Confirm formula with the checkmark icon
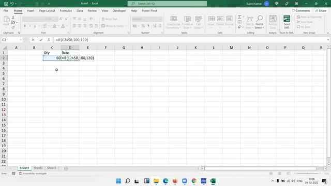Viewport: 331px width, 186px height. [x=41, y=40]
